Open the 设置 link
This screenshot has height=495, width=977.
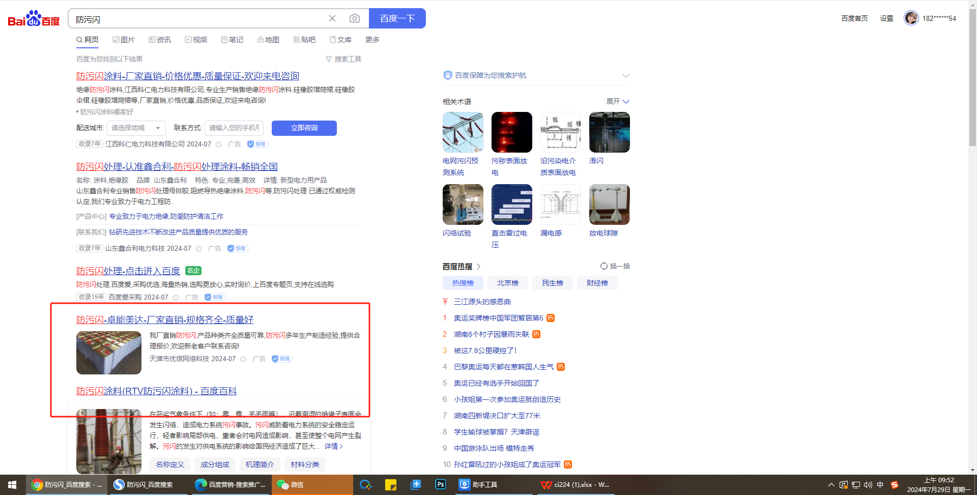tap(887, 18)
